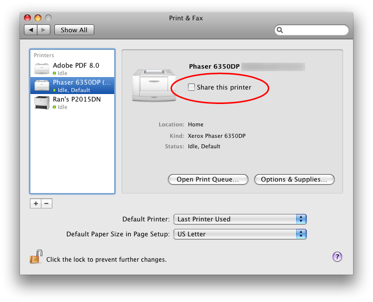
Task: Click the 'Home' location value
Action: pyautogui.click(x=195, y=124)
